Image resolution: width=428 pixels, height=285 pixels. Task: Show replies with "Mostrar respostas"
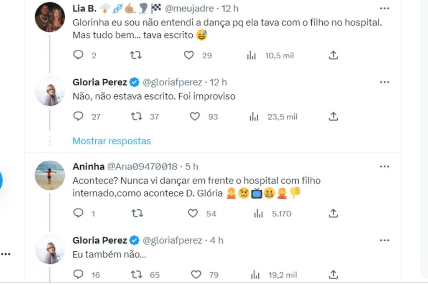click(x=112, y=141)
